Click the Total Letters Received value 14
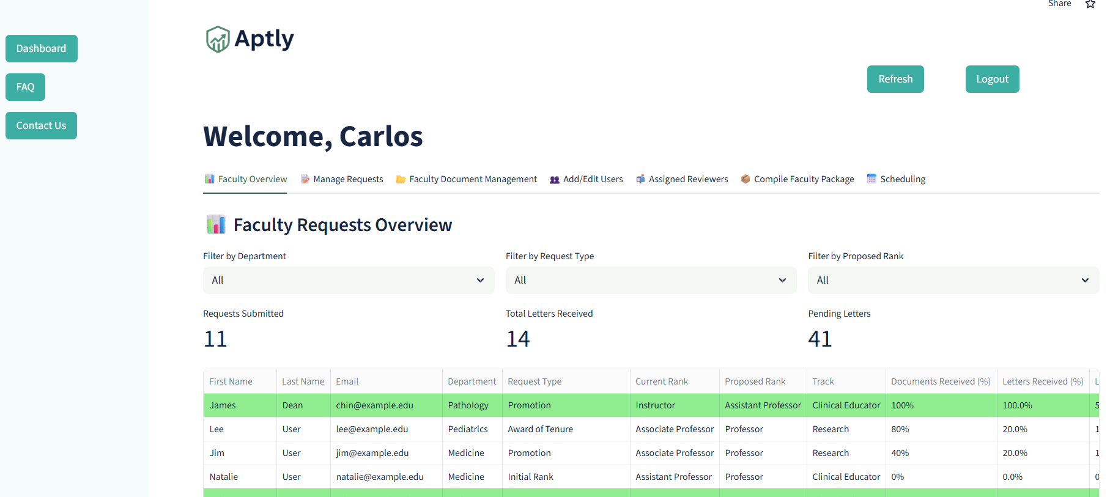This screenshot has height=497, width=1110. [x=518, y=339]
